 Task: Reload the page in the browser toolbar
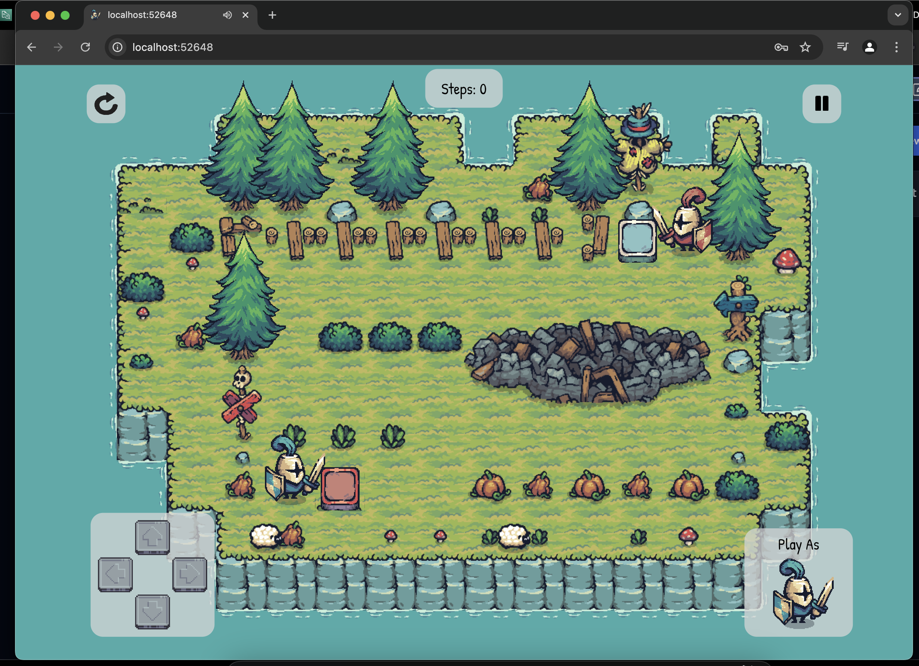85,48
